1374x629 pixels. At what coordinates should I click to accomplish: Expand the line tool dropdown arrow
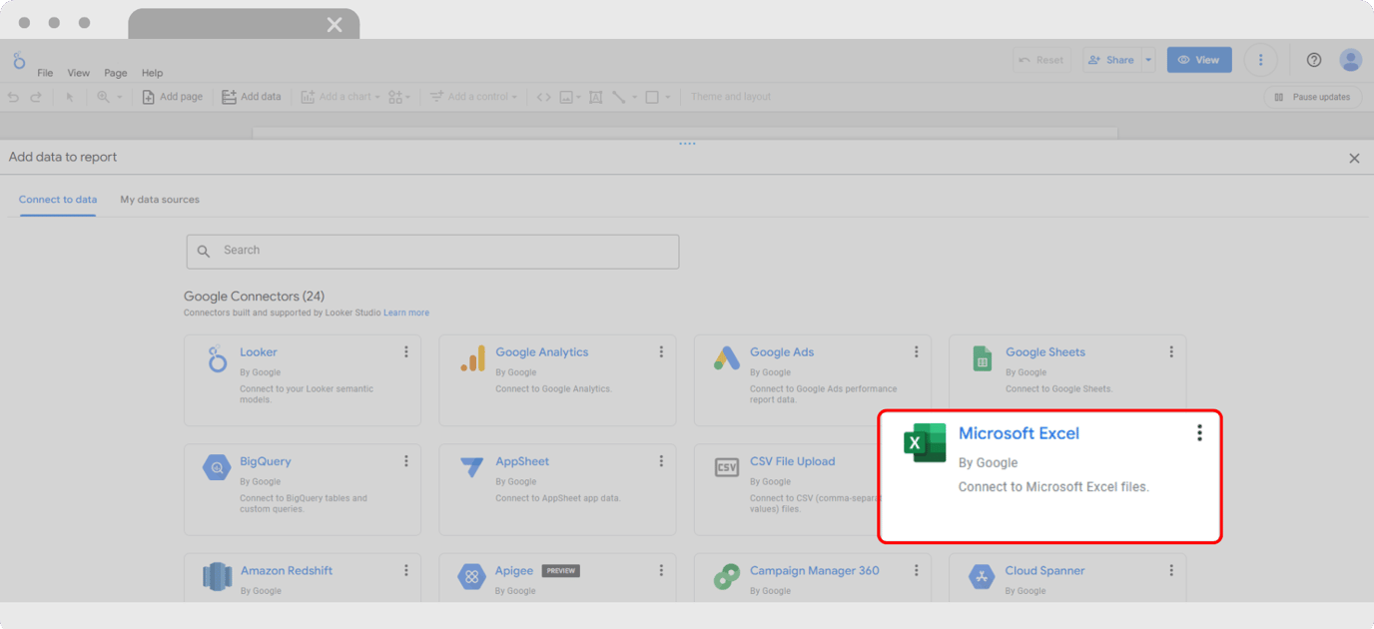[634, 97]
